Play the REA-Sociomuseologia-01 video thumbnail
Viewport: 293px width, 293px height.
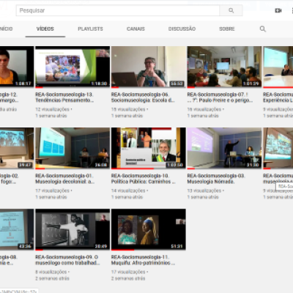click(x=73, y=148)
